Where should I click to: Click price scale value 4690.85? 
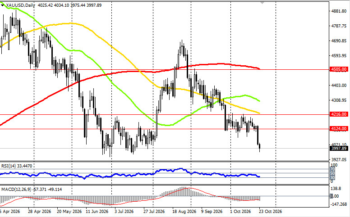point(339,41)
